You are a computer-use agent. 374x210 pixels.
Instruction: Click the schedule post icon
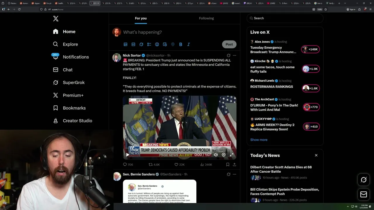165,44
